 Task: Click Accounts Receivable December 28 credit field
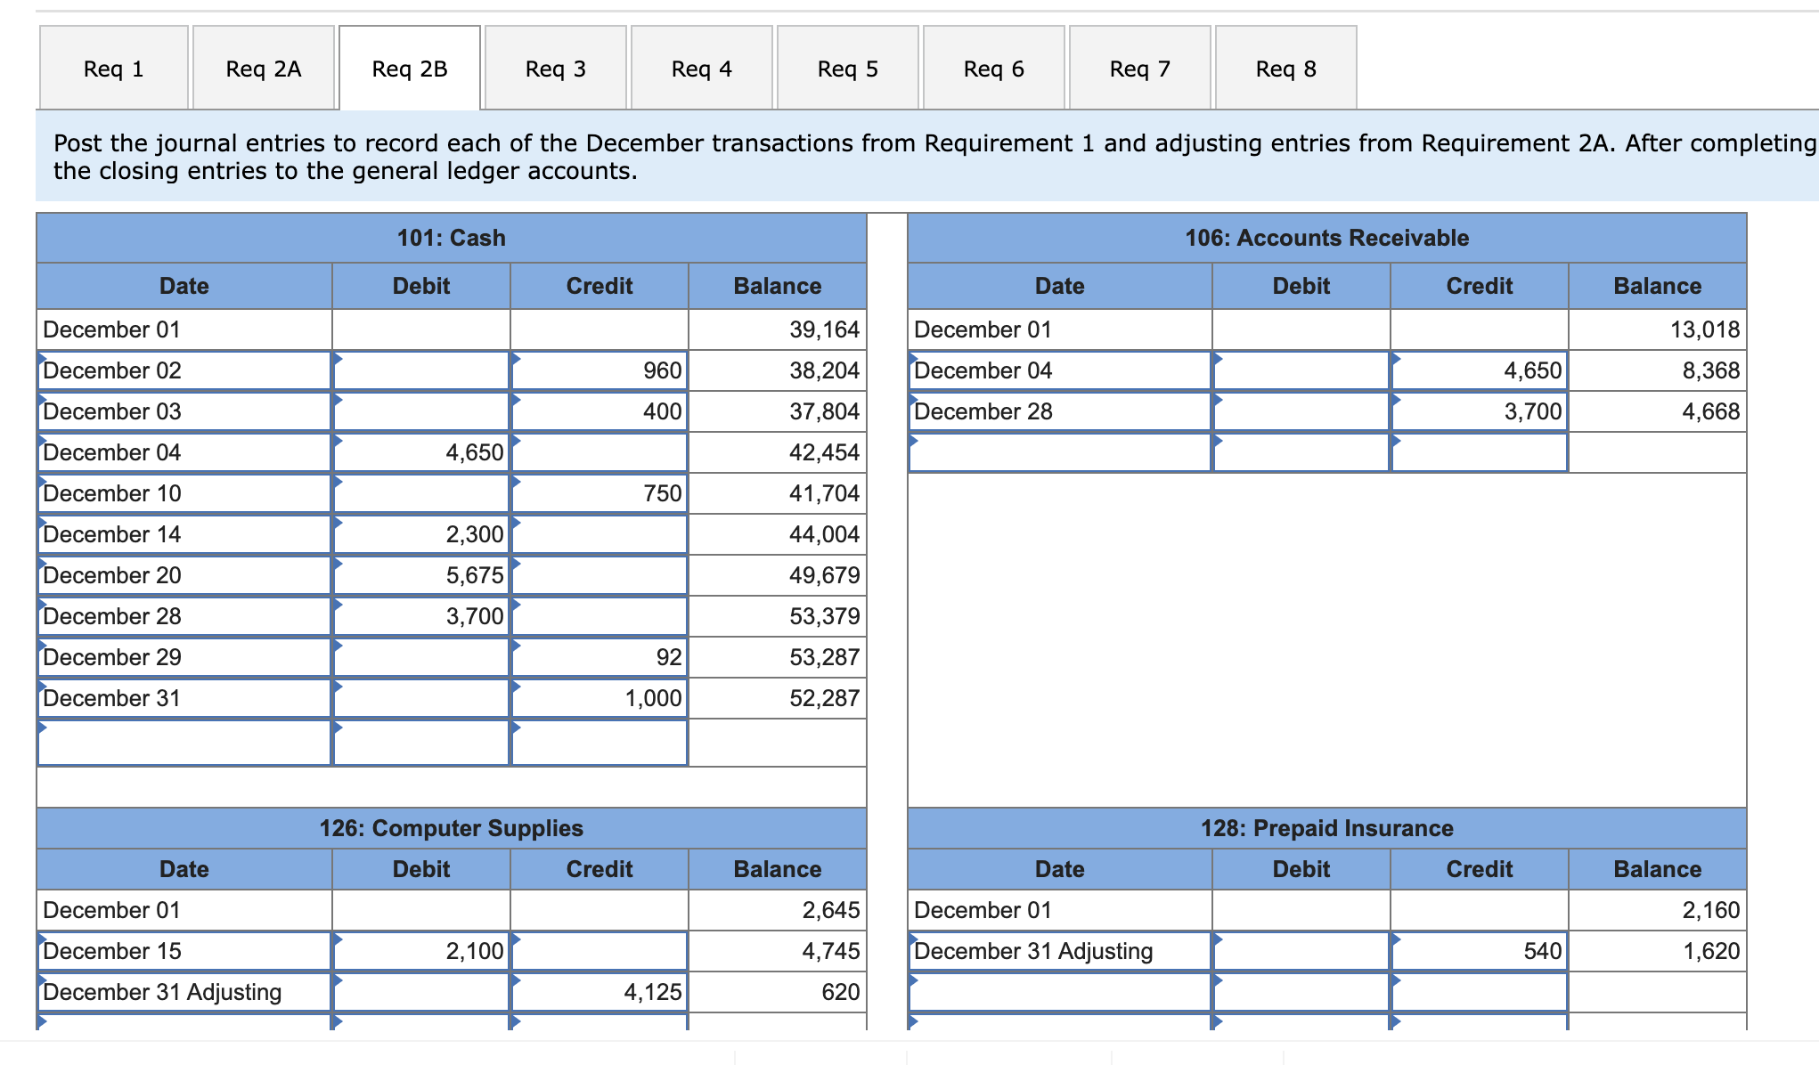pyautogui.click(x=1479, y=411)
